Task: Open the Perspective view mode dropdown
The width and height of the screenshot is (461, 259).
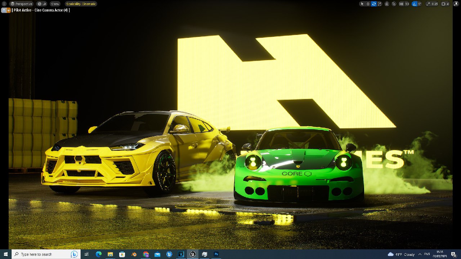Action: [x=21, y=4]
